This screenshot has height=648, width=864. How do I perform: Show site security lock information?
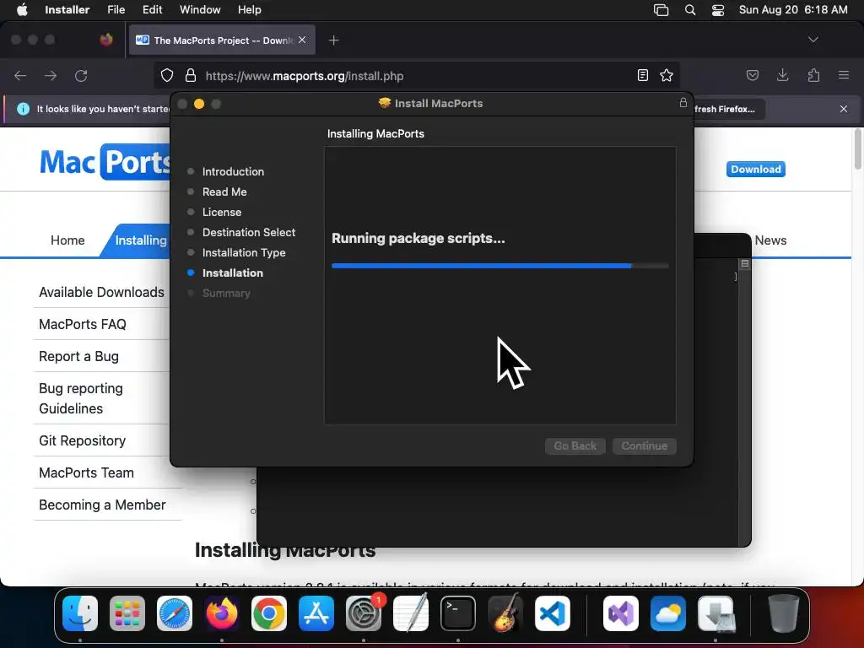191,75
